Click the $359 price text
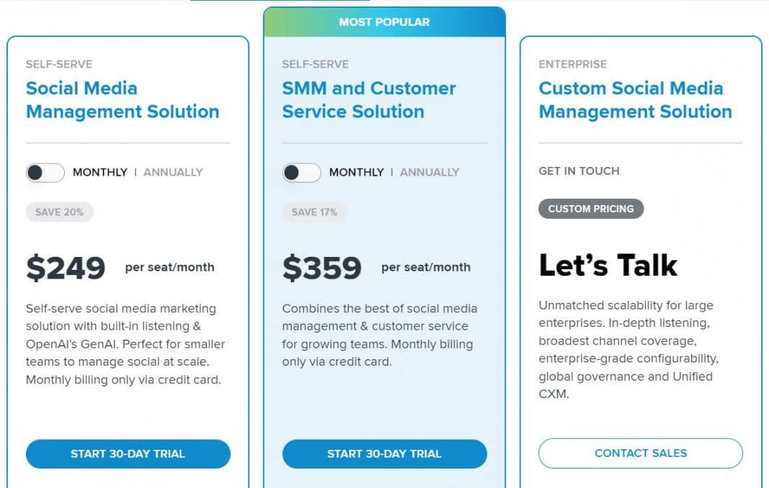Screen dimensions: 769x488 322,268
